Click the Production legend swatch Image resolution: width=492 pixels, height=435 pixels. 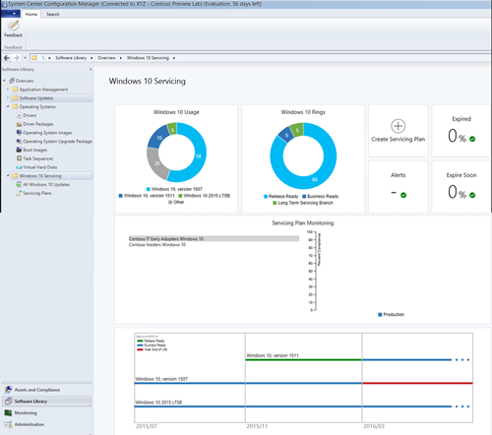(380, 314)
